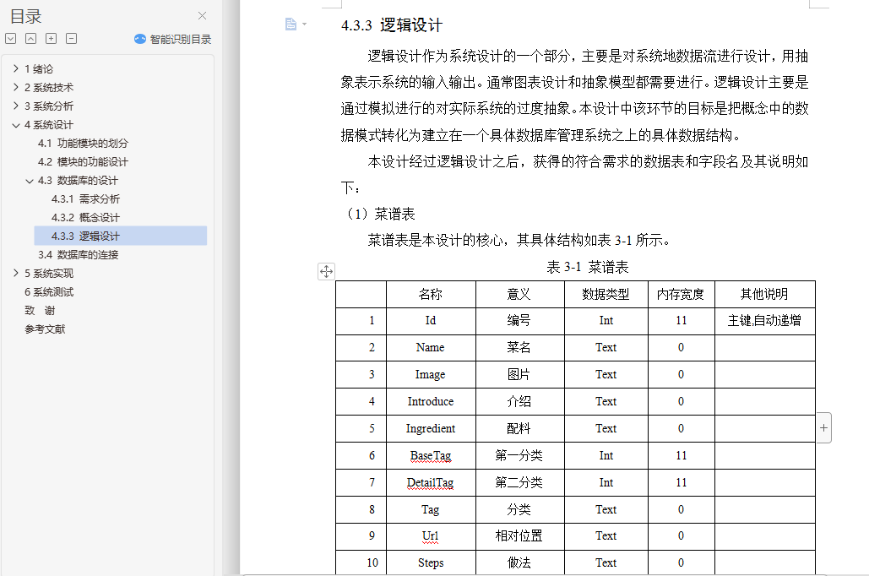Click the Id cell in table
The width and height of the screenshot is (869, 576).
431,320
